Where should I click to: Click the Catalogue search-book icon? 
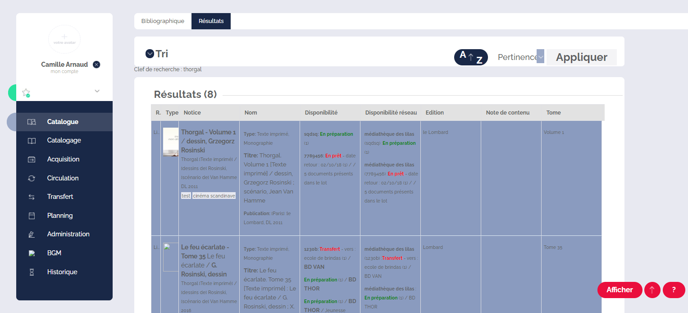click(32, 122)
